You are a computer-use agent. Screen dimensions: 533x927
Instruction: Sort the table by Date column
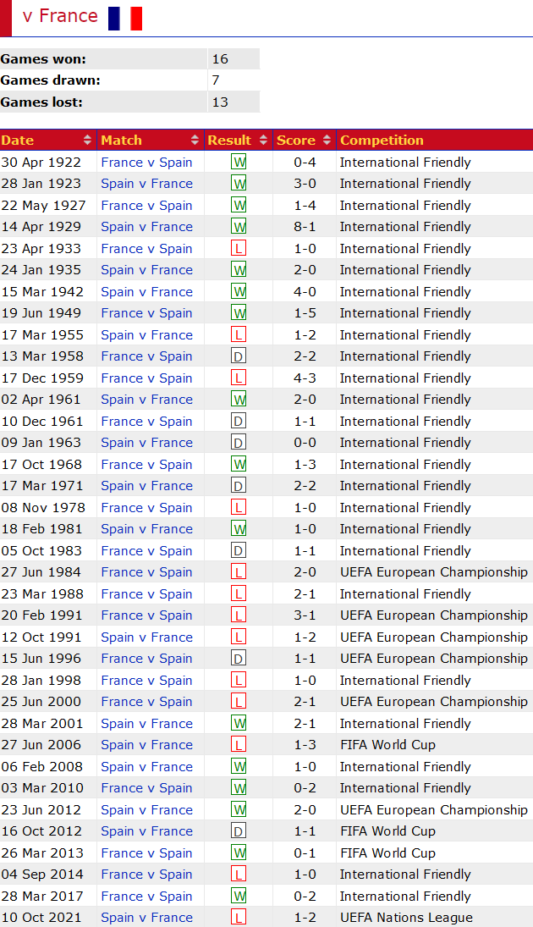[x=47, y=141]
